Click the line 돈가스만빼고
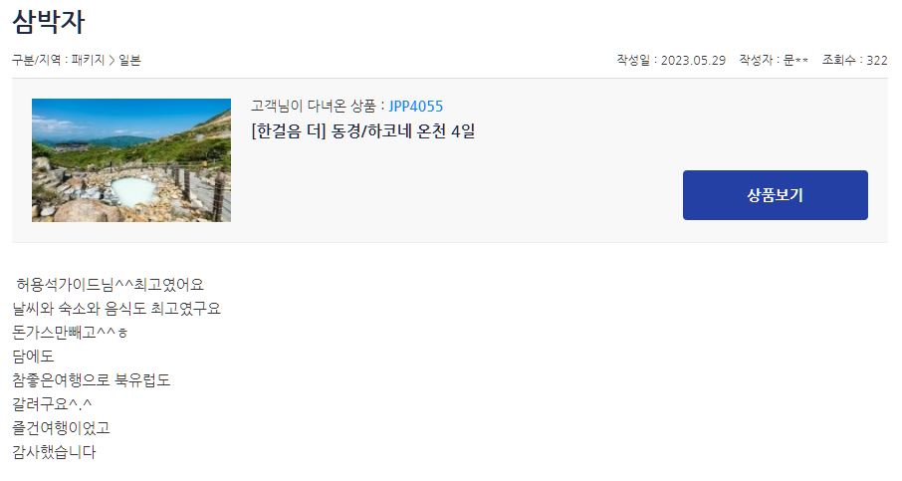 coord(70,333)
